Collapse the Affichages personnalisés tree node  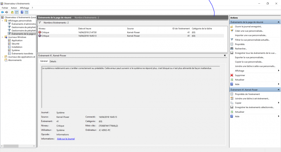[3, 21]
